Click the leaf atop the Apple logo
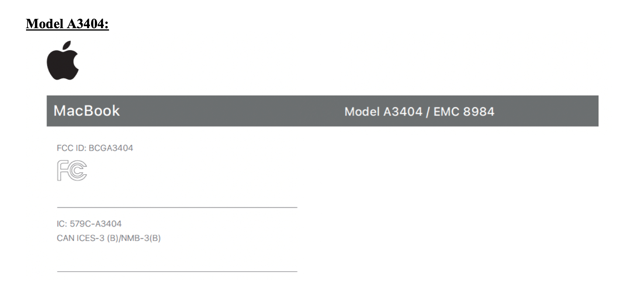 (x=67, y=46)
